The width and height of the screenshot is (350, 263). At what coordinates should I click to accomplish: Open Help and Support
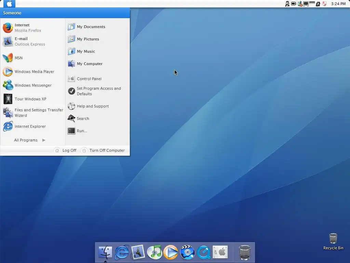(x=97, y=106)
